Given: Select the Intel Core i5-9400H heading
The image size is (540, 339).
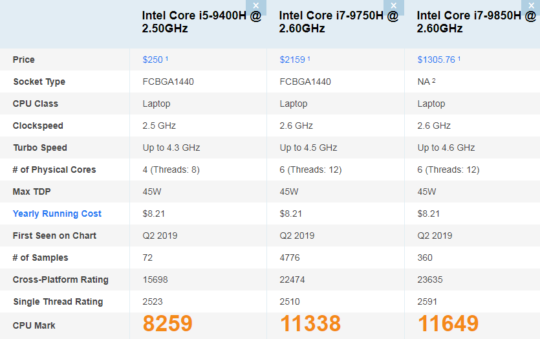Looking at the screenshot, I should tap(202, 22).
